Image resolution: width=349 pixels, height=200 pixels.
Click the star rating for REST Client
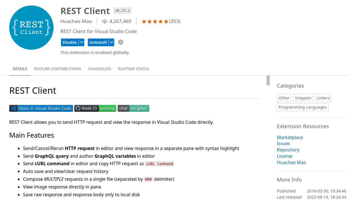click(155, 22)
